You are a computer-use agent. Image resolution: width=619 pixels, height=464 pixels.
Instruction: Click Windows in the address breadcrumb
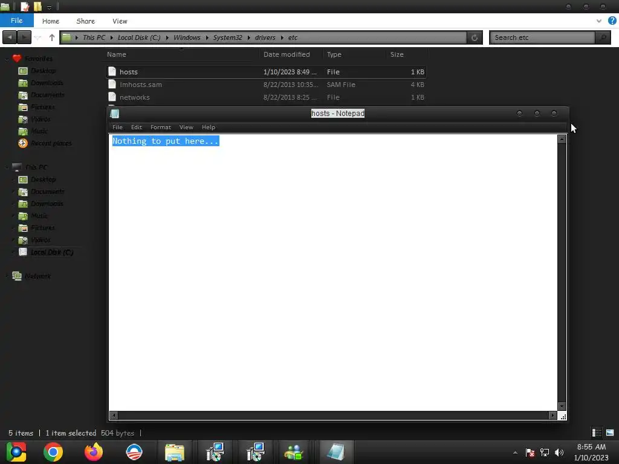click(187, 37)
